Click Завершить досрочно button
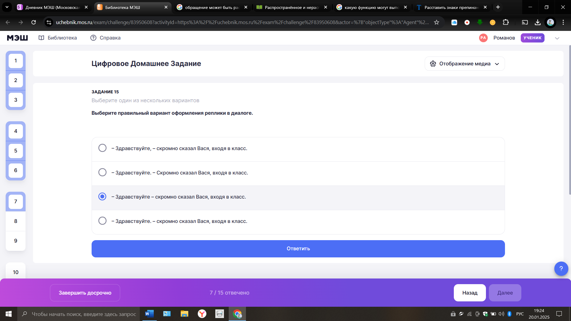 point(85,293)
